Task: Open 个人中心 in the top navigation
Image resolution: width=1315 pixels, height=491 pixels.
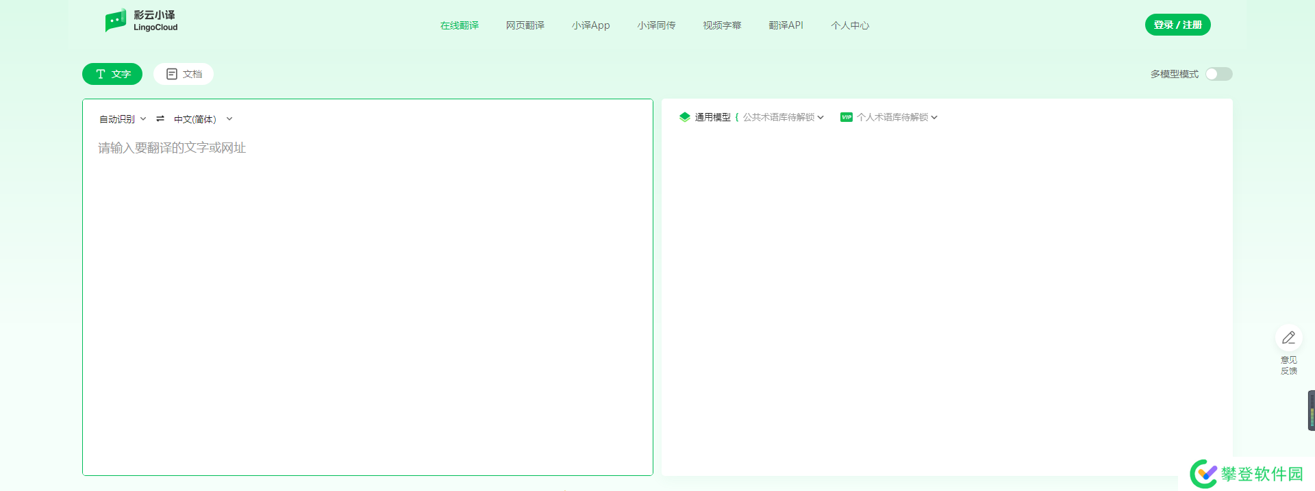Action: [x=850, y=25]
